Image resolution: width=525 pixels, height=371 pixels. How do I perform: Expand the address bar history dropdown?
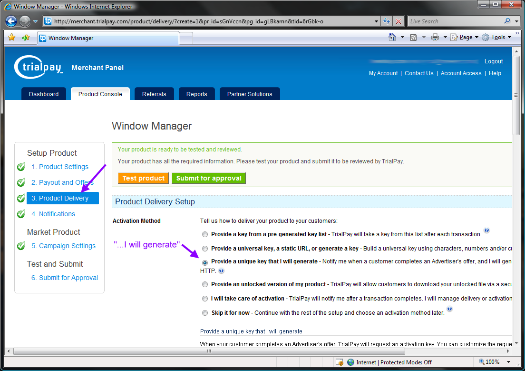tap(376, 21)
